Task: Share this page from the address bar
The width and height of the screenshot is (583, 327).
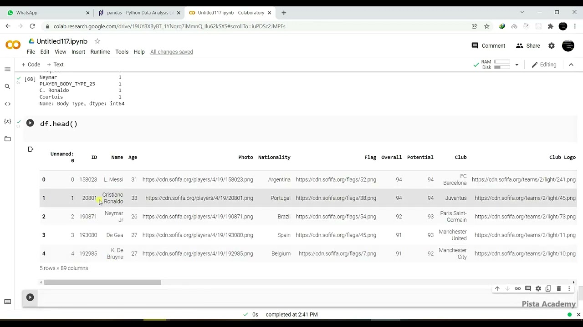Action: tap(475, 26)
